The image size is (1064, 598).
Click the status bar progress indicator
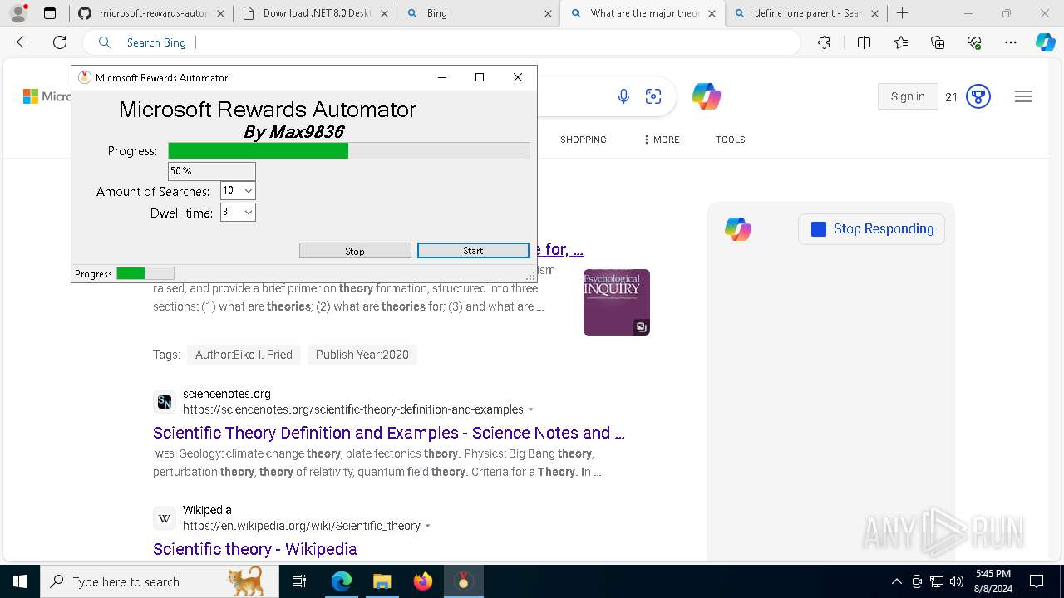point(145,273)
